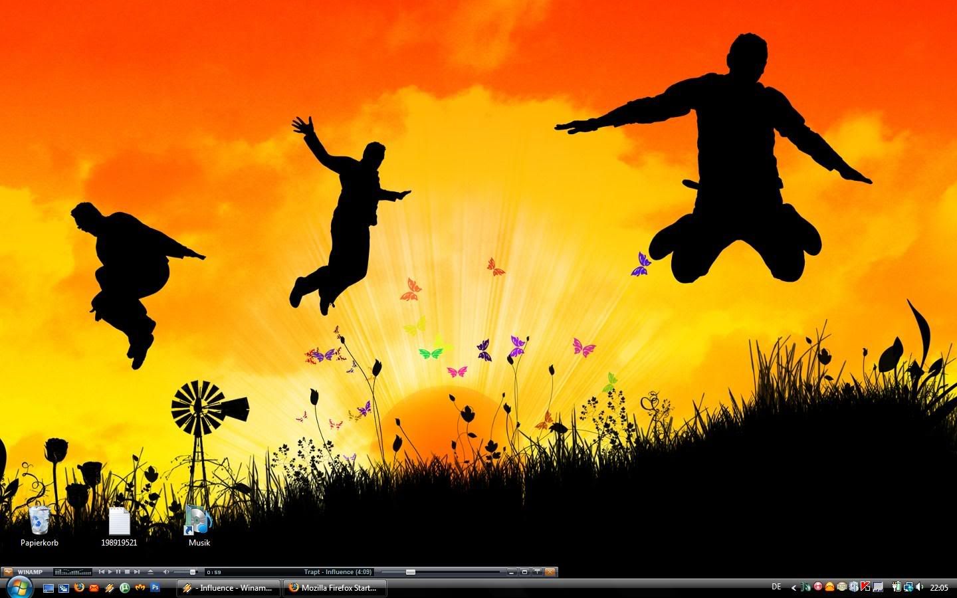This screenshot has width=957, height=598.
Task: Click the Windows Start button
Action: [19, 587]
